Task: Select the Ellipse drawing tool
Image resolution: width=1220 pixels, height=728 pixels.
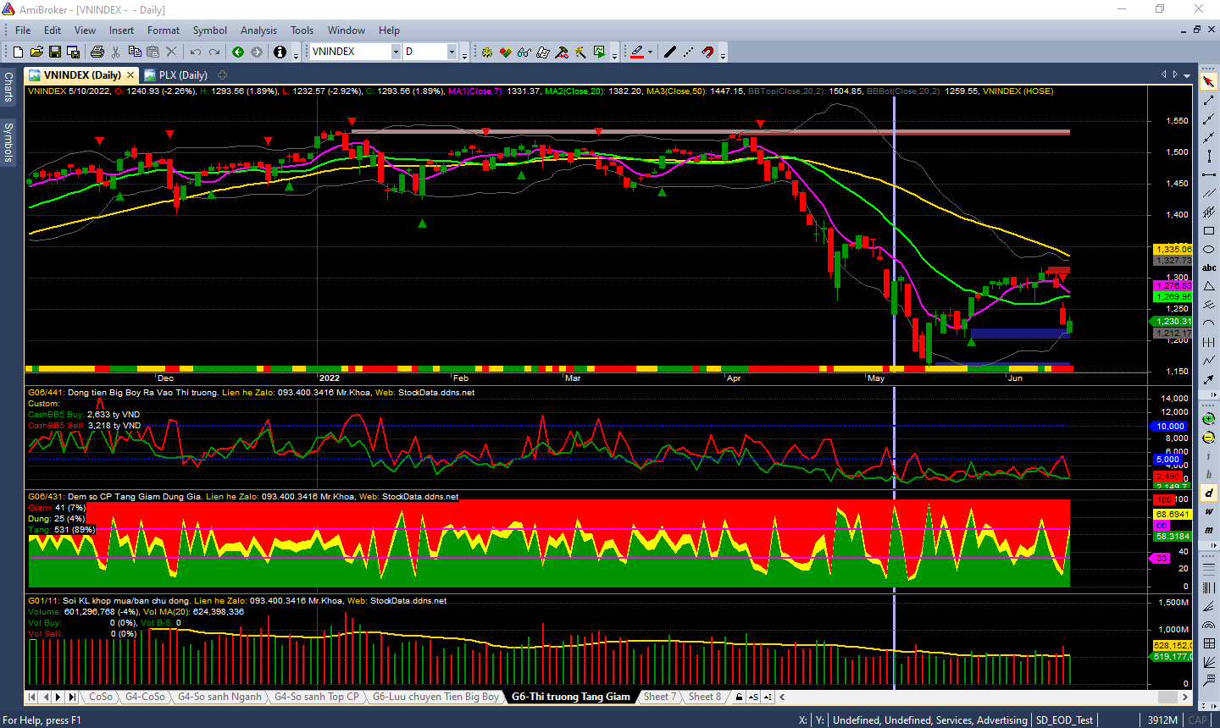Action: (x=1209, y=250)
